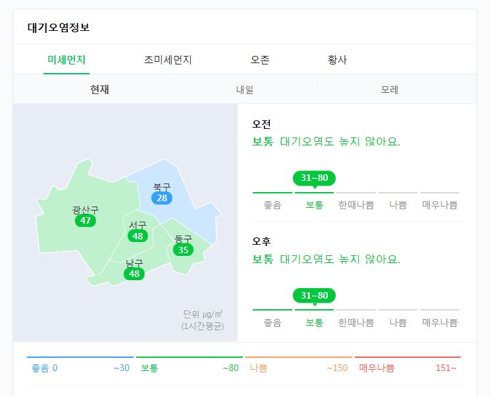Click the orange 나쁨 ~150 legend
The width and height of the screenshot is (491, 396).
(299, 364)
